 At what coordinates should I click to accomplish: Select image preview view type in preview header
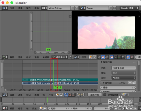tap(103, 57)
